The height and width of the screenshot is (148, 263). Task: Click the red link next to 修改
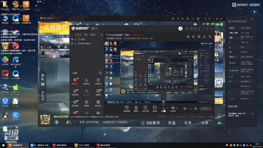point(136,35)
